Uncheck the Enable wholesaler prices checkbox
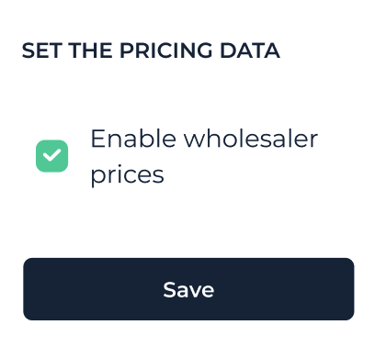This screenshot has height=347, width=375. (51, 156)
